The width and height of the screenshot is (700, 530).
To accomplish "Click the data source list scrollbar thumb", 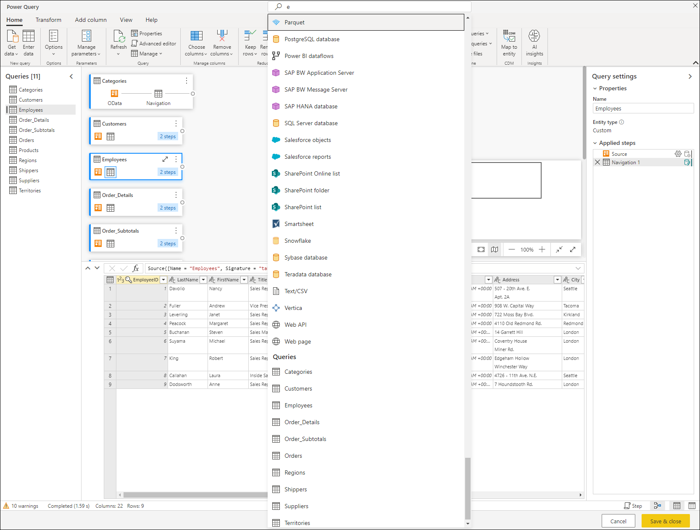I will coord(468,488).
